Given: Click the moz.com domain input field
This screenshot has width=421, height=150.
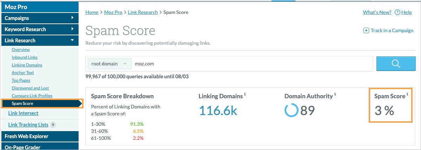Looking at the screenshot, I should click(251, 64).
